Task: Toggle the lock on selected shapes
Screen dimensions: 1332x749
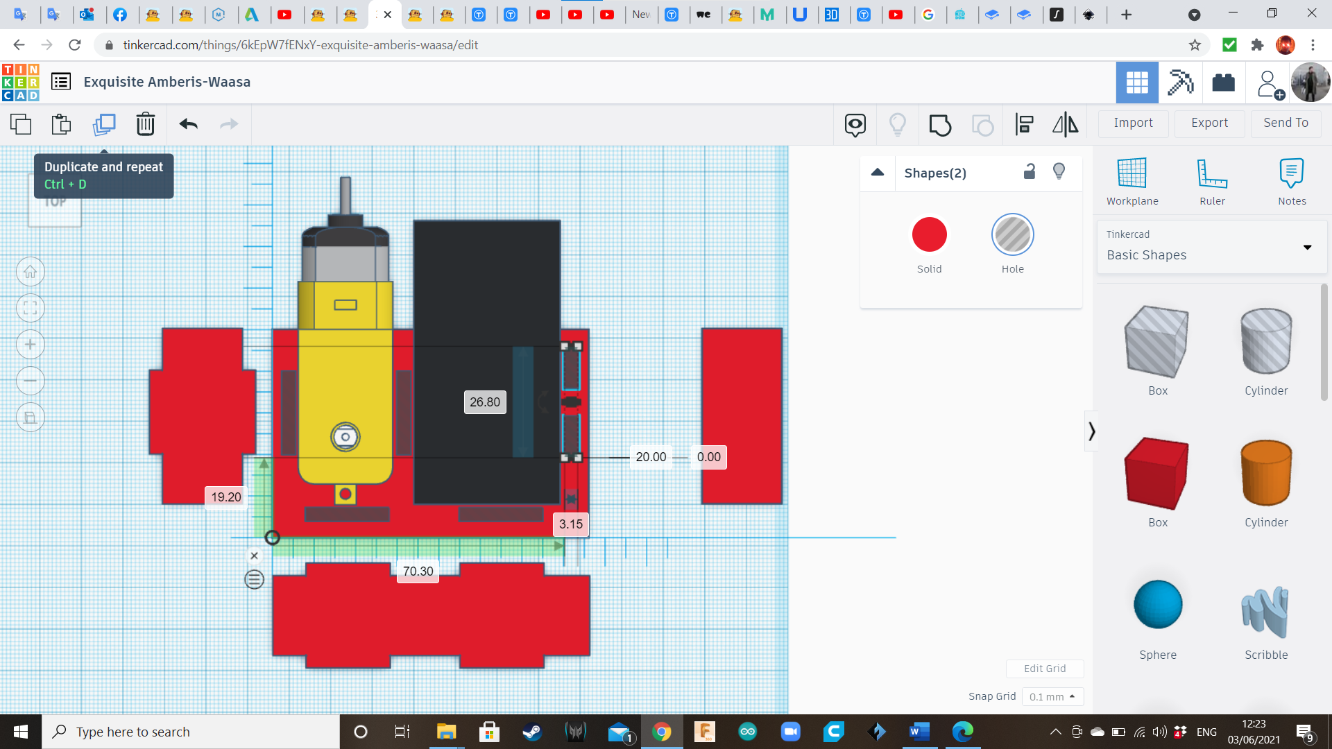Action: pyautogui.click(x=1030, y=172)
